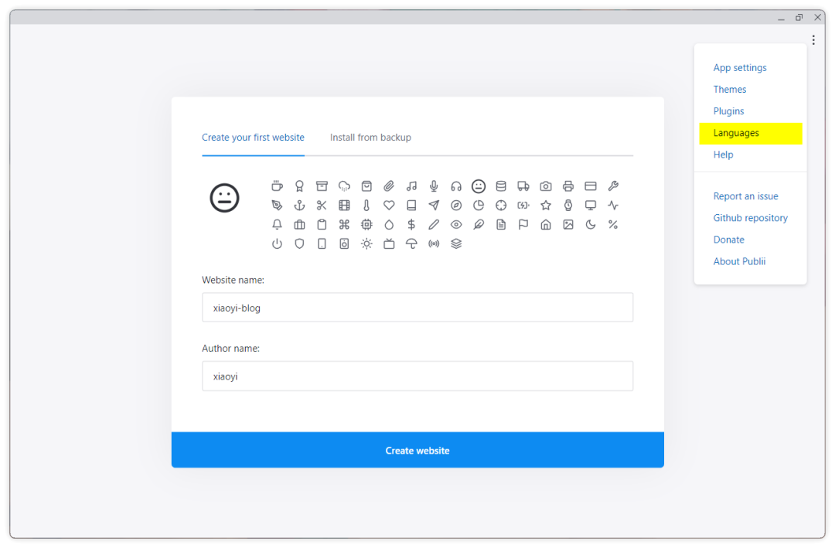Select the star website icon
The width and height of the screenshot is (835, 548).
point(546,206)
